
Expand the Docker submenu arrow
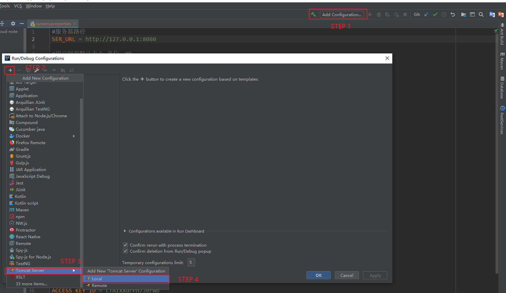point(74,136)
